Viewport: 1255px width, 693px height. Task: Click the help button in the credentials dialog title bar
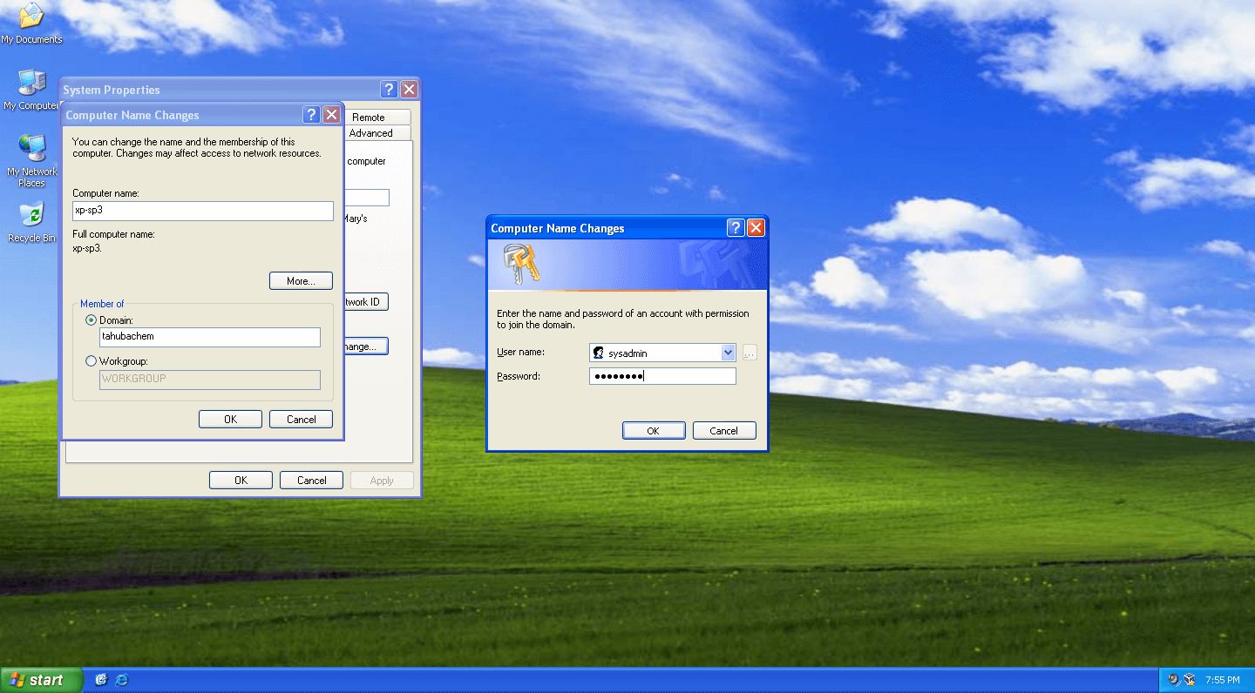point(736,228)
